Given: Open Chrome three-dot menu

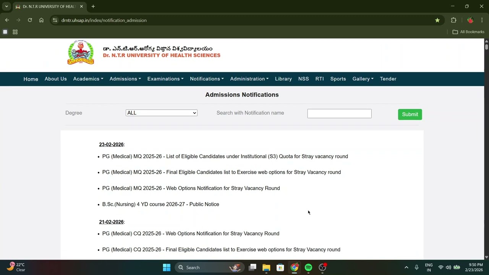Looking at the screenshot, I should click(482, 20).
